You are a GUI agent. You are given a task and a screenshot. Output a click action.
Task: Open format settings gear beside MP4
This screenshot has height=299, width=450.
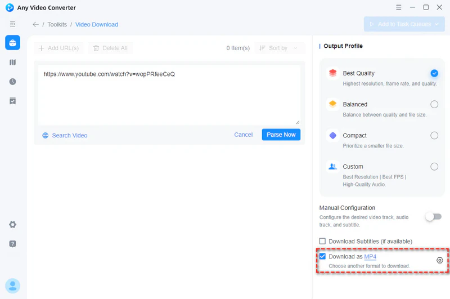click(440, 260)
